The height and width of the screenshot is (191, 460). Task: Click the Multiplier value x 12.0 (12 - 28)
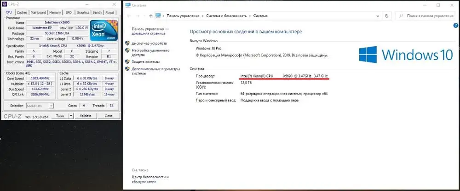coord(40,84)
